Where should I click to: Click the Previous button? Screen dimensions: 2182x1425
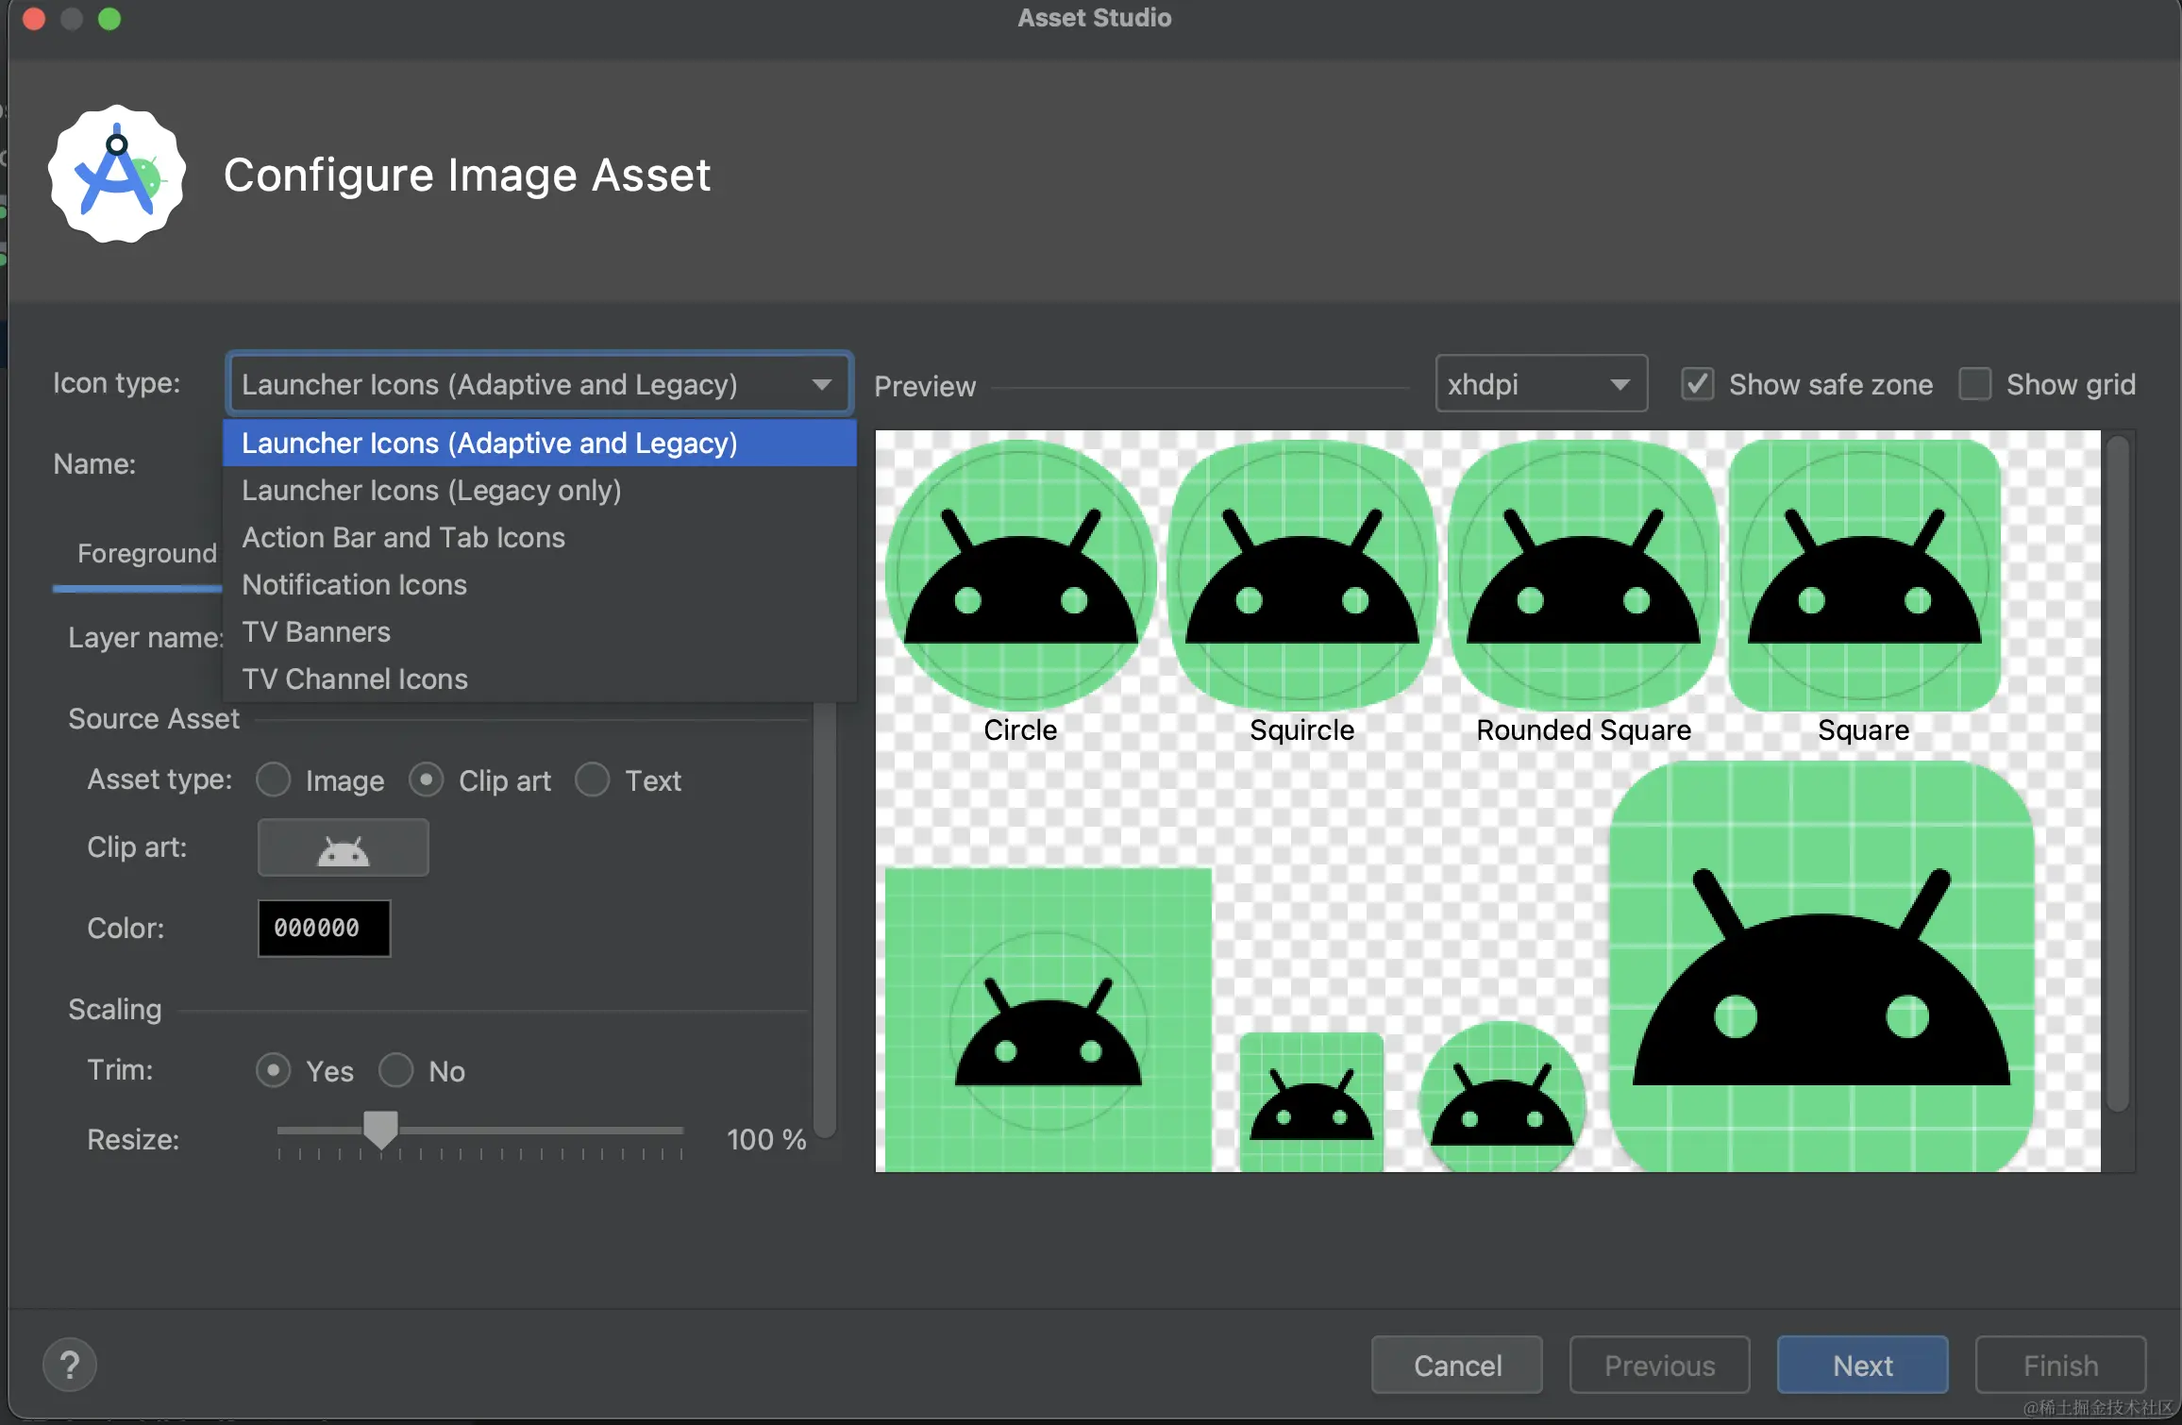coord(1659,1365)
